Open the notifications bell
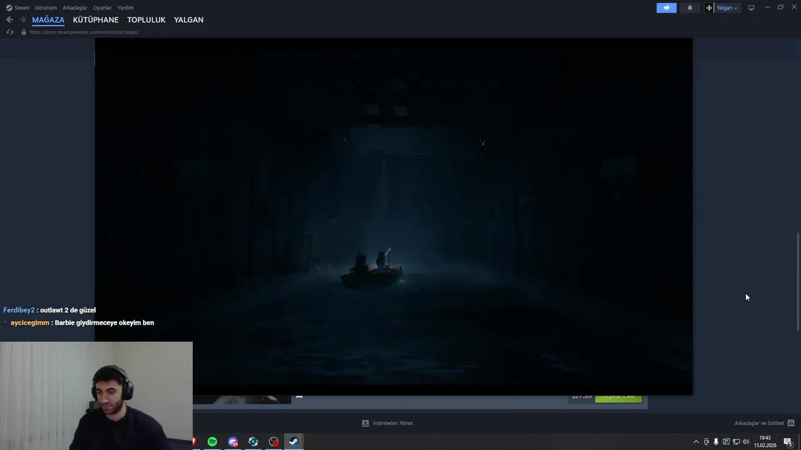 [690, 7]
